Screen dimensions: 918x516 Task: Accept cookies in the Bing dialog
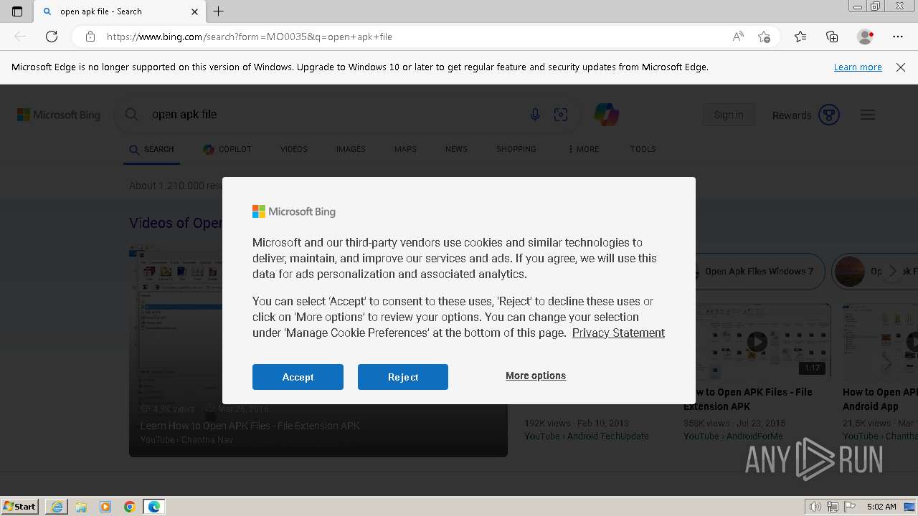[x=298, y=377]
